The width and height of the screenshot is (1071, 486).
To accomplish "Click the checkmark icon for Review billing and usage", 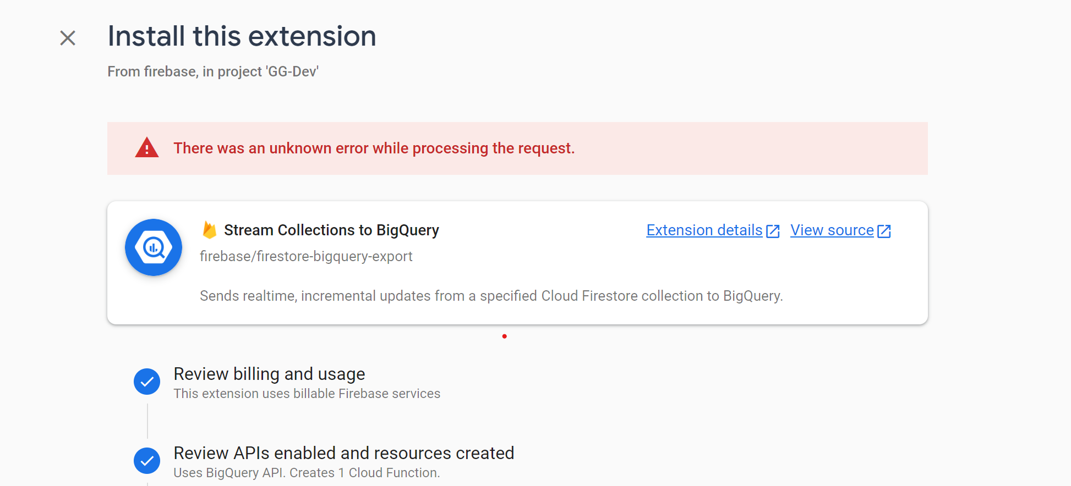I will pyautogui.click(x=147, y=382).
